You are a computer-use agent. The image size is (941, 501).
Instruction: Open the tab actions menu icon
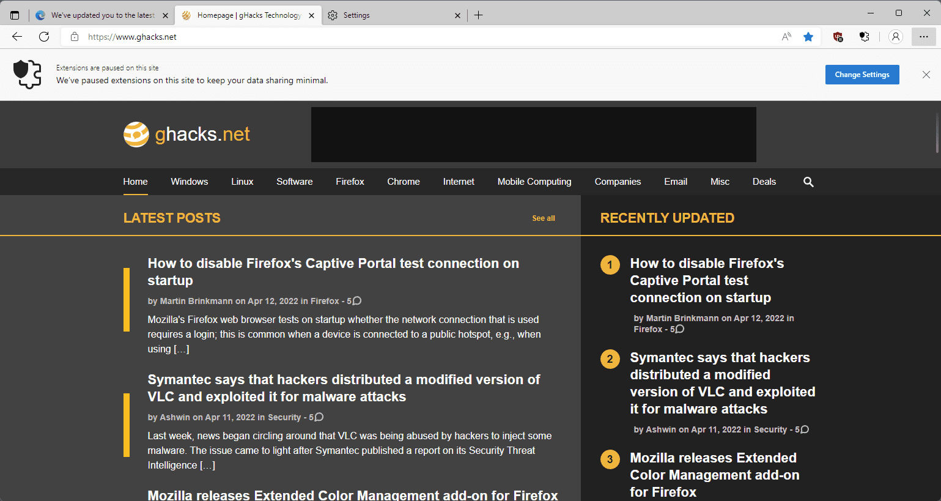(x=15, y=15)
